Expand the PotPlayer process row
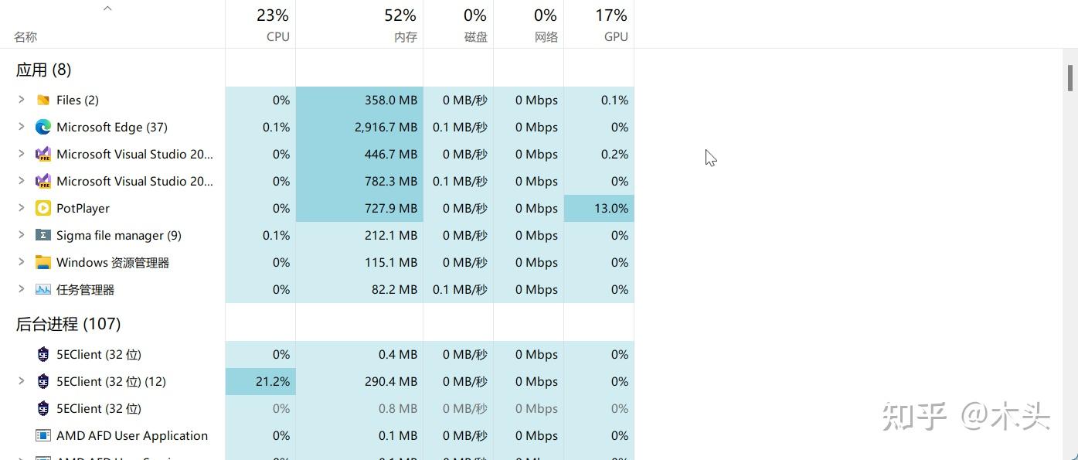1078x460 pixels. (x=22, y=208)
